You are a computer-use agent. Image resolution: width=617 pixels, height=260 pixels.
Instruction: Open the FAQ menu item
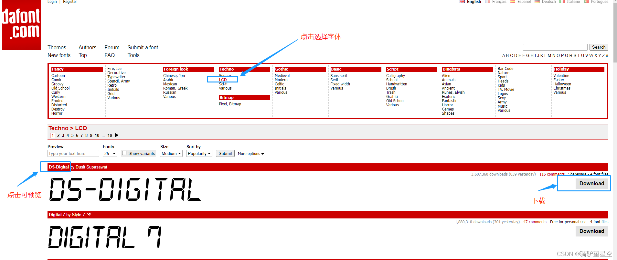tap(110, 55)
